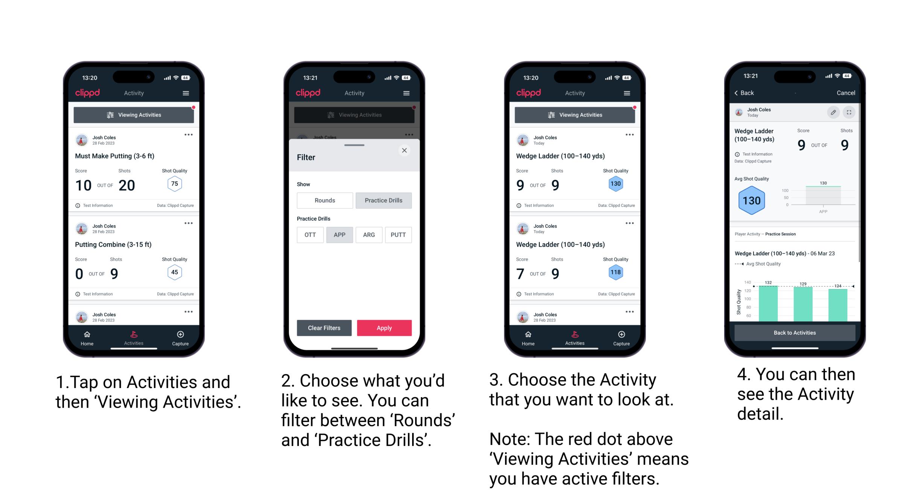Click Clear Filters to reset all filters
The image size is (912, 490).
pyautogui.click(x=324, y=328)
